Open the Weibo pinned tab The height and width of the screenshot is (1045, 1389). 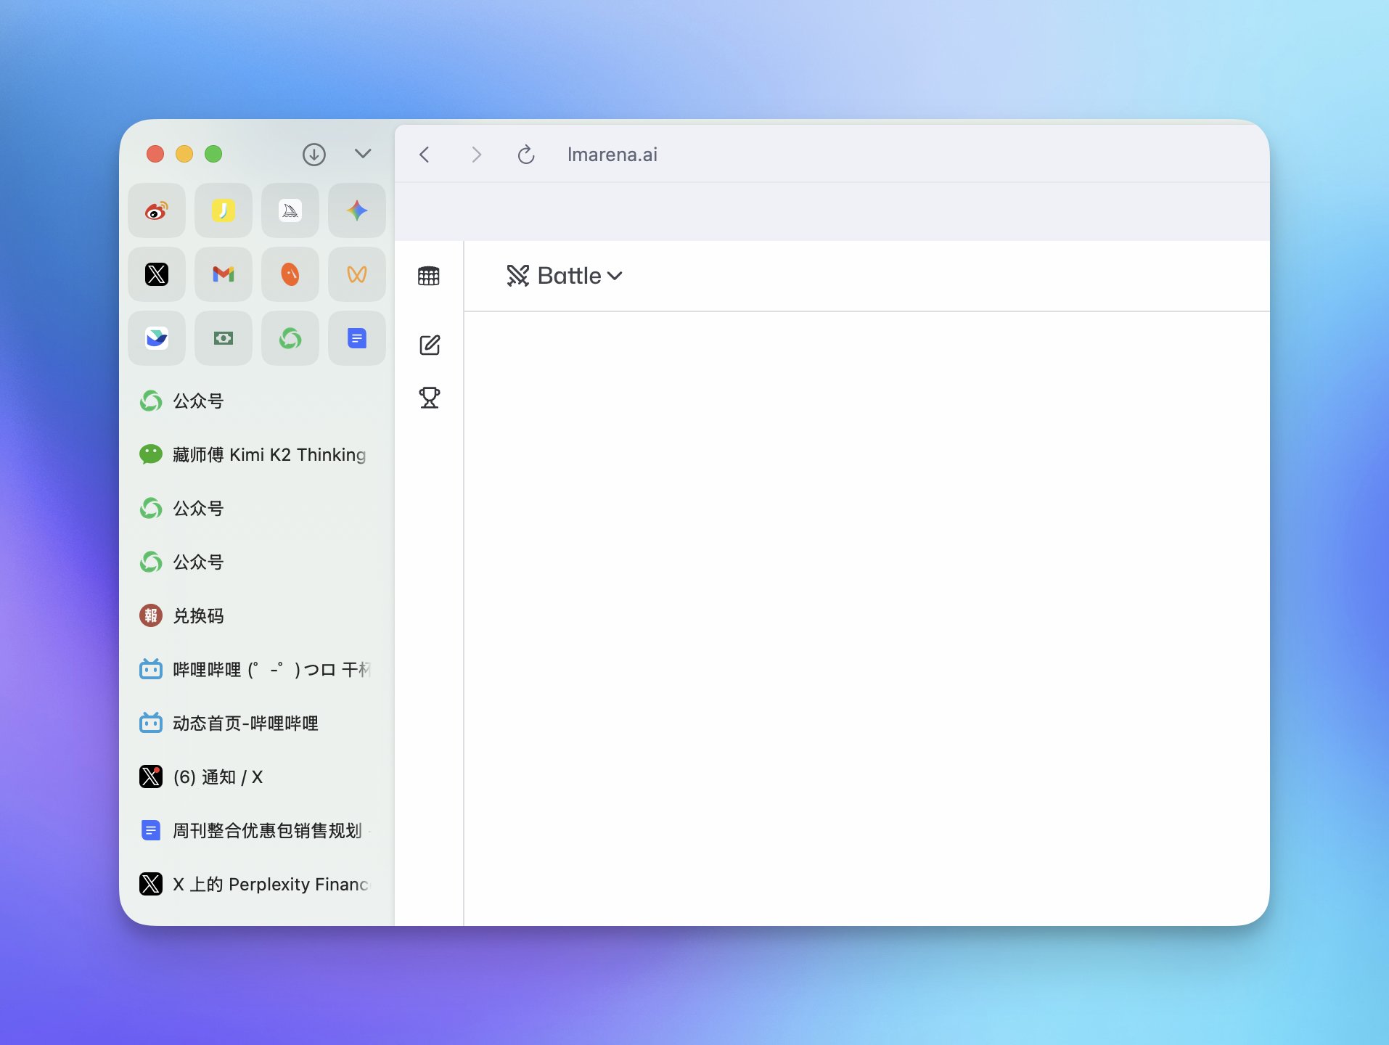pyautogui.click(x=157, y=211)
